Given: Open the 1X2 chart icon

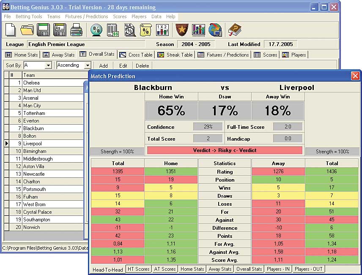Looking at the screenshot, I should pyautogui.click(x=162, y=30).
